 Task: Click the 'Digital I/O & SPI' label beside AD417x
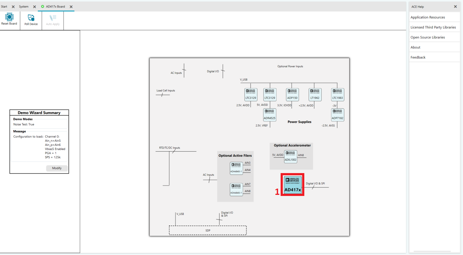coord(315,183)
